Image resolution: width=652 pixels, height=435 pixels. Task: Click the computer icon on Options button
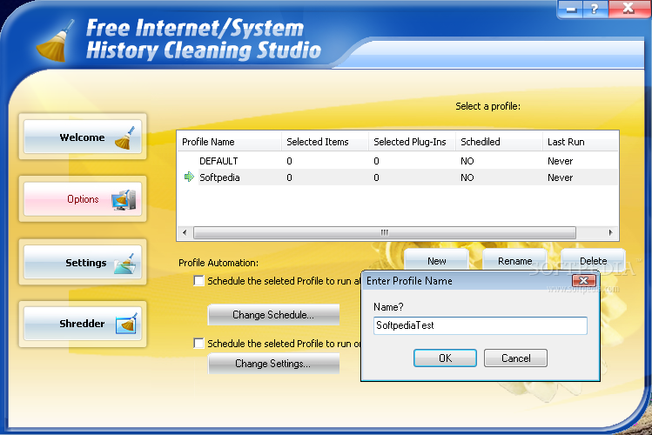point(124,200)
